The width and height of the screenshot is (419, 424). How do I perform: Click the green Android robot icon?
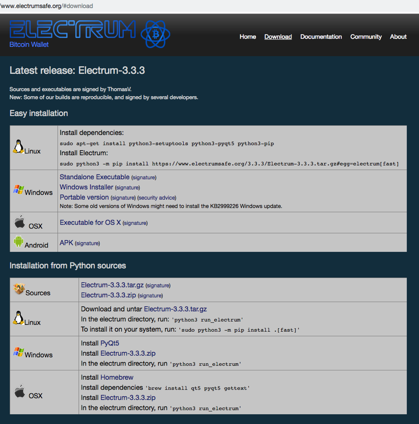(18, 241)
